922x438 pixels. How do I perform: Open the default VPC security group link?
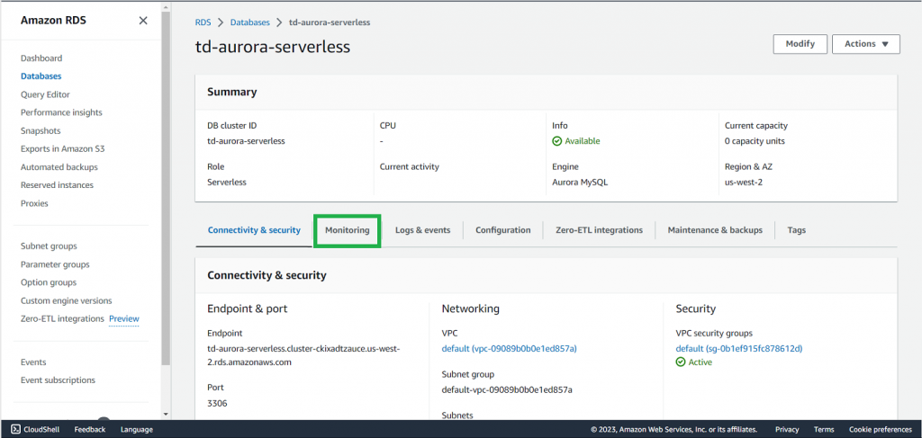pyautogui.click(x=738, y=348)
